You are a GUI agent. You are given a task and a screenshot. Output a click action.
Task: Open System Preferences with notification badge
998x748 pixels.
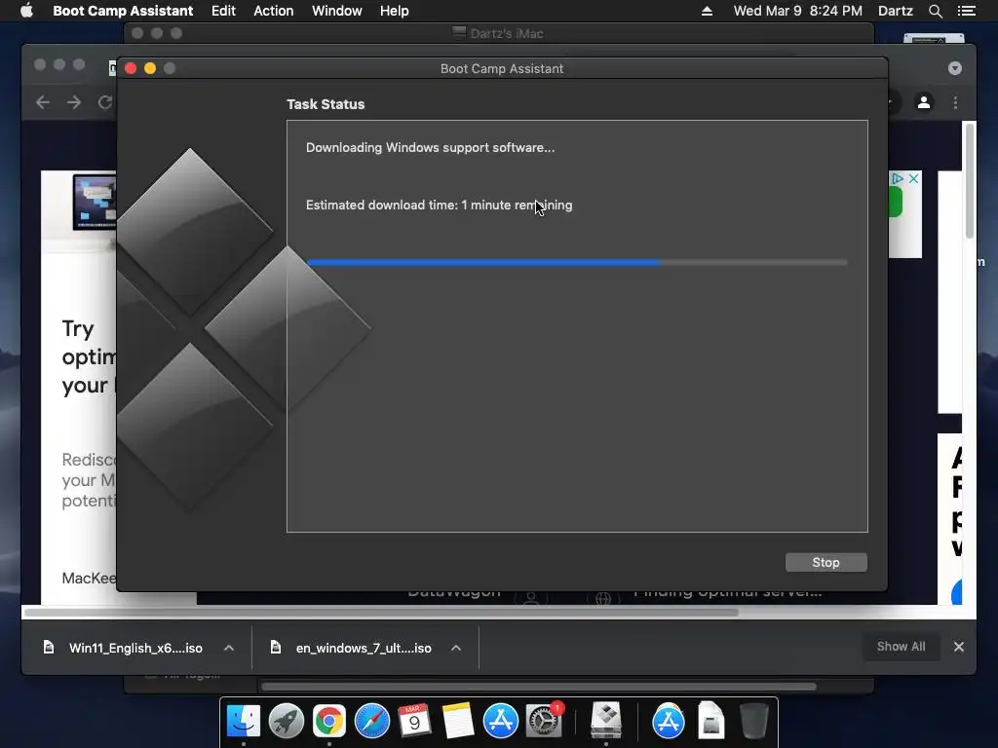point(544,720)
